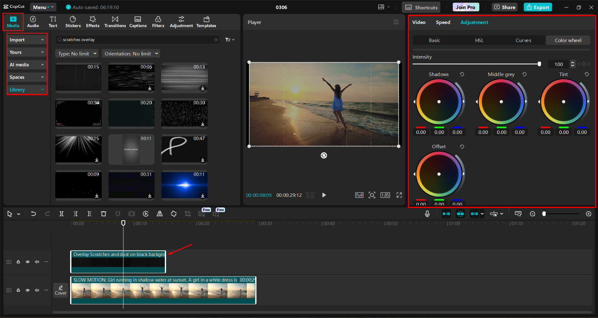
Task: Reset the Shadows color wheel
Action: tap(462, 74)
